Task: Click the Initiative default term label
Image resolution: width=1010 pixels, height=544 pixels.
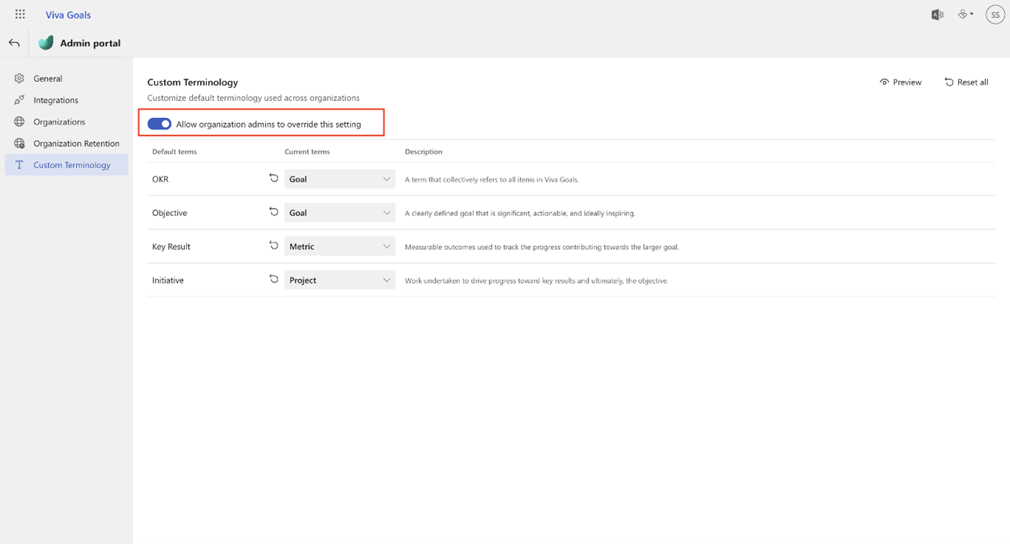Action: click(168, 281)
